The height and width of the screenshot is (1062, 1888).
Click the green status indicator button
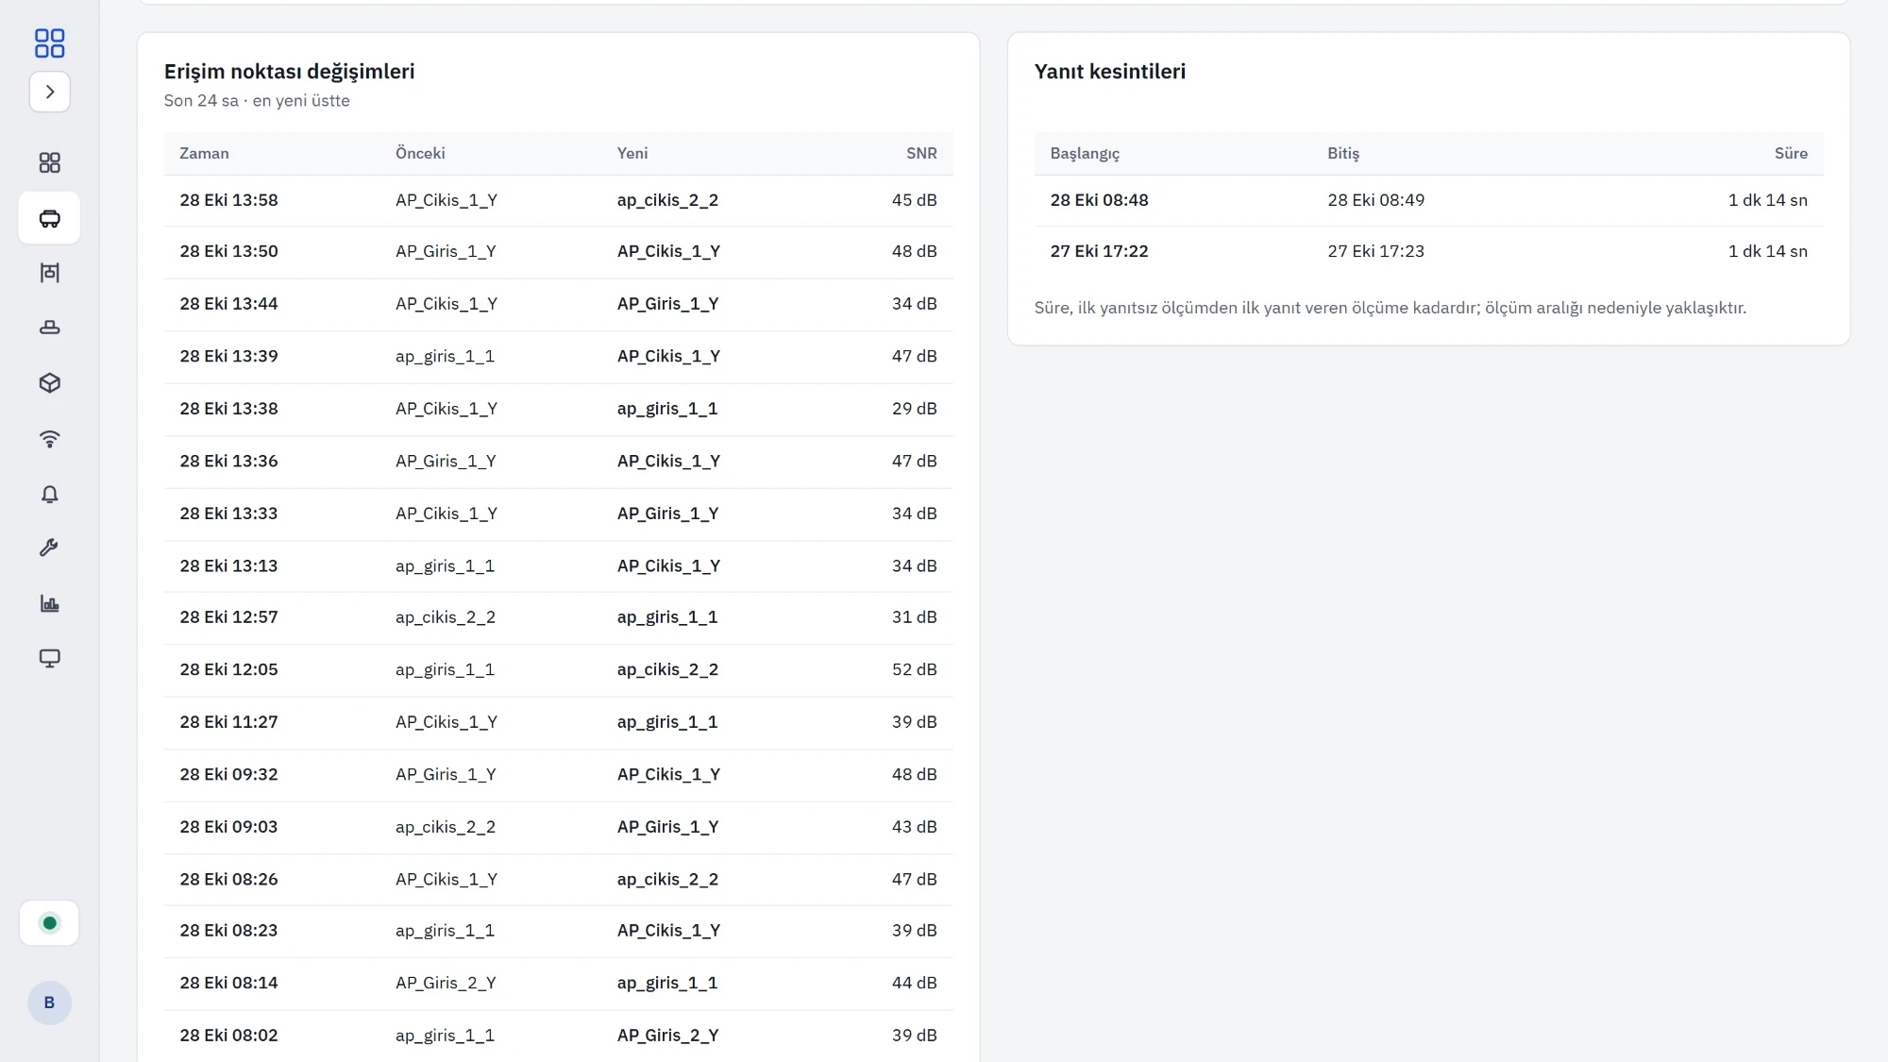tap(49, 923)
